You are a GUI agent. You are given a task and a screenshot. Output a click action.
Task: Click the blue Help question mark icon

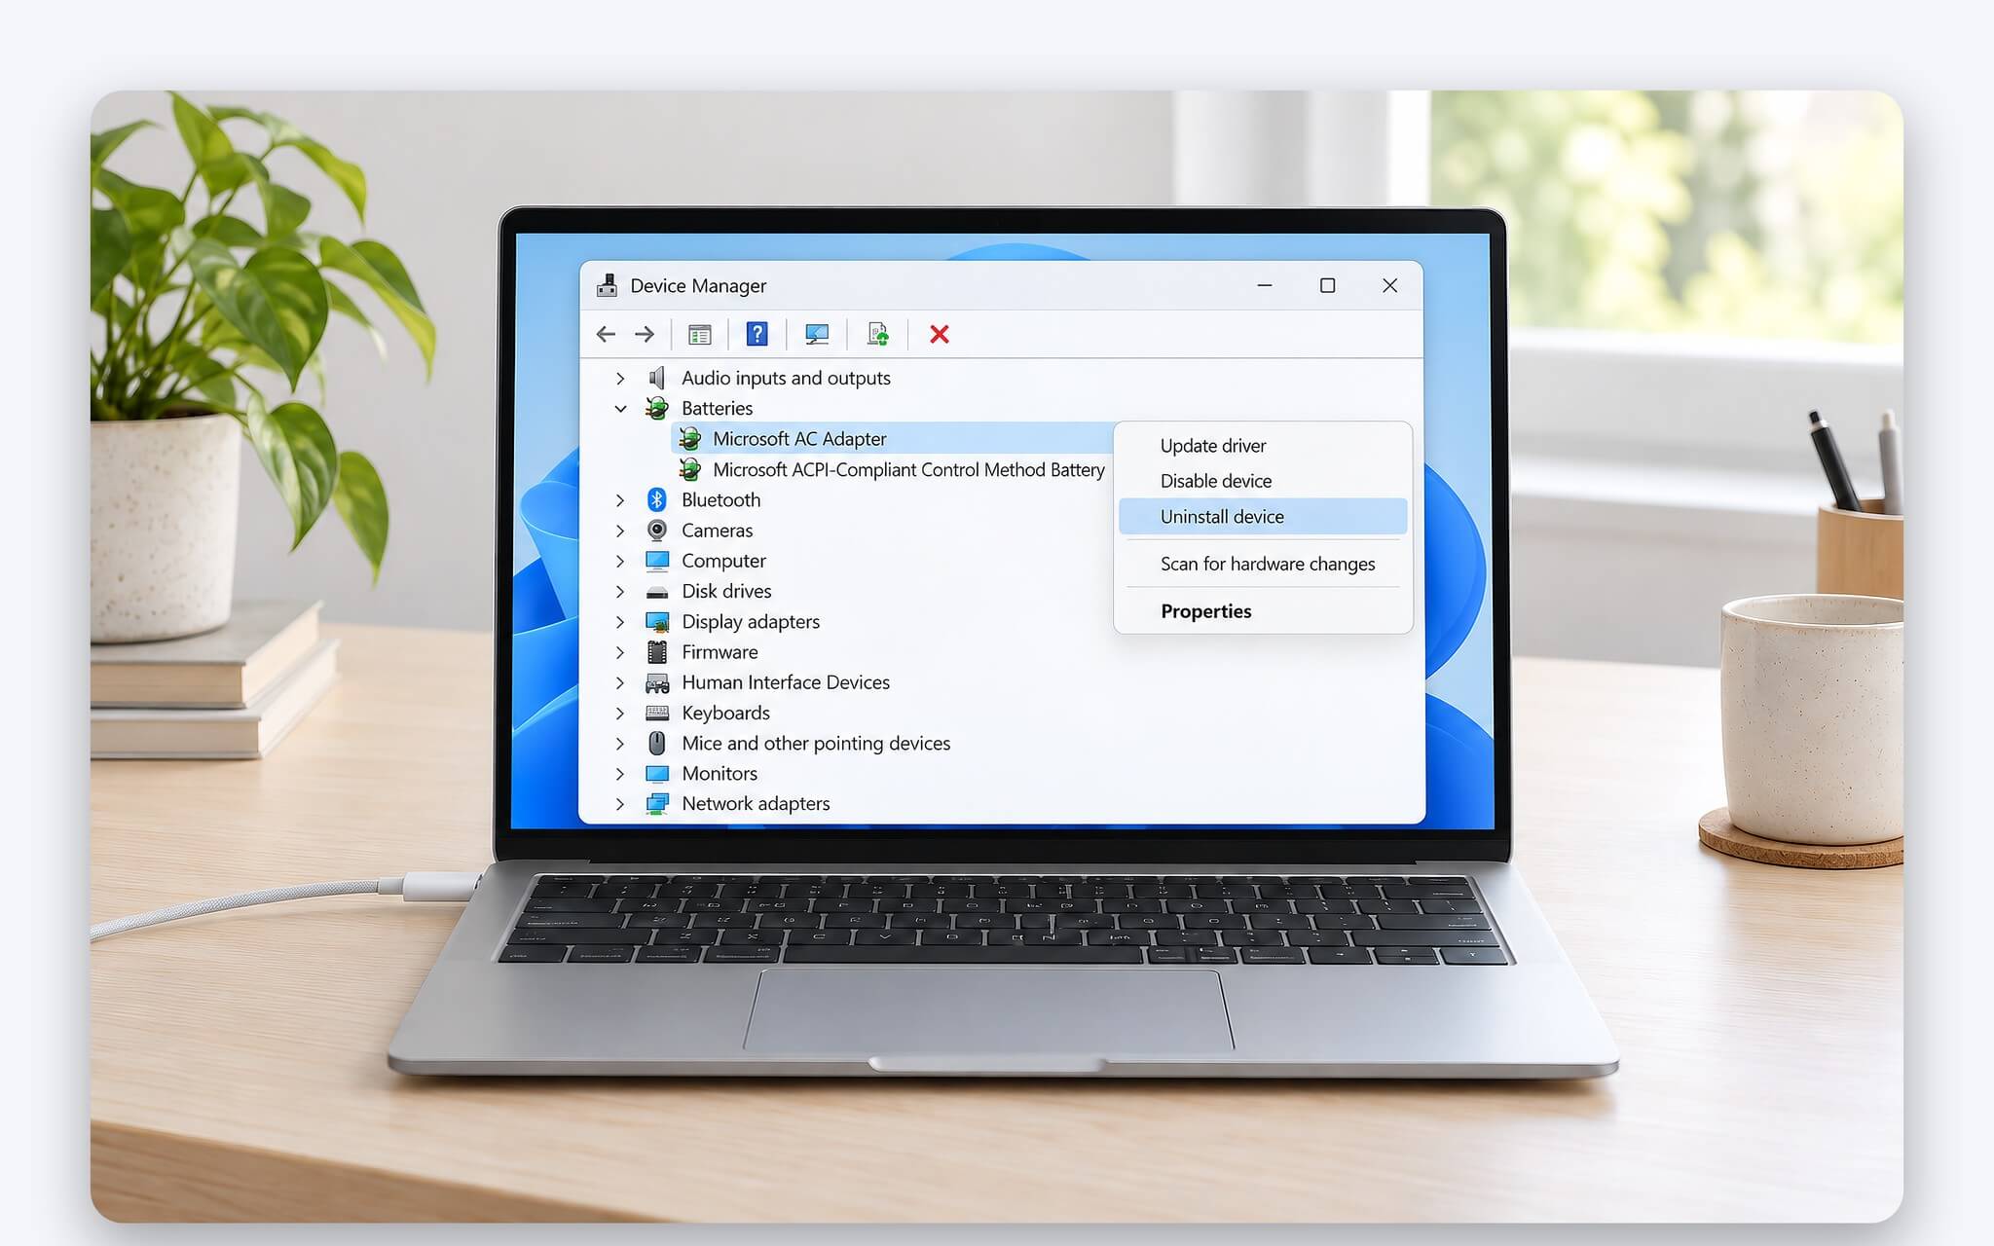757,334
